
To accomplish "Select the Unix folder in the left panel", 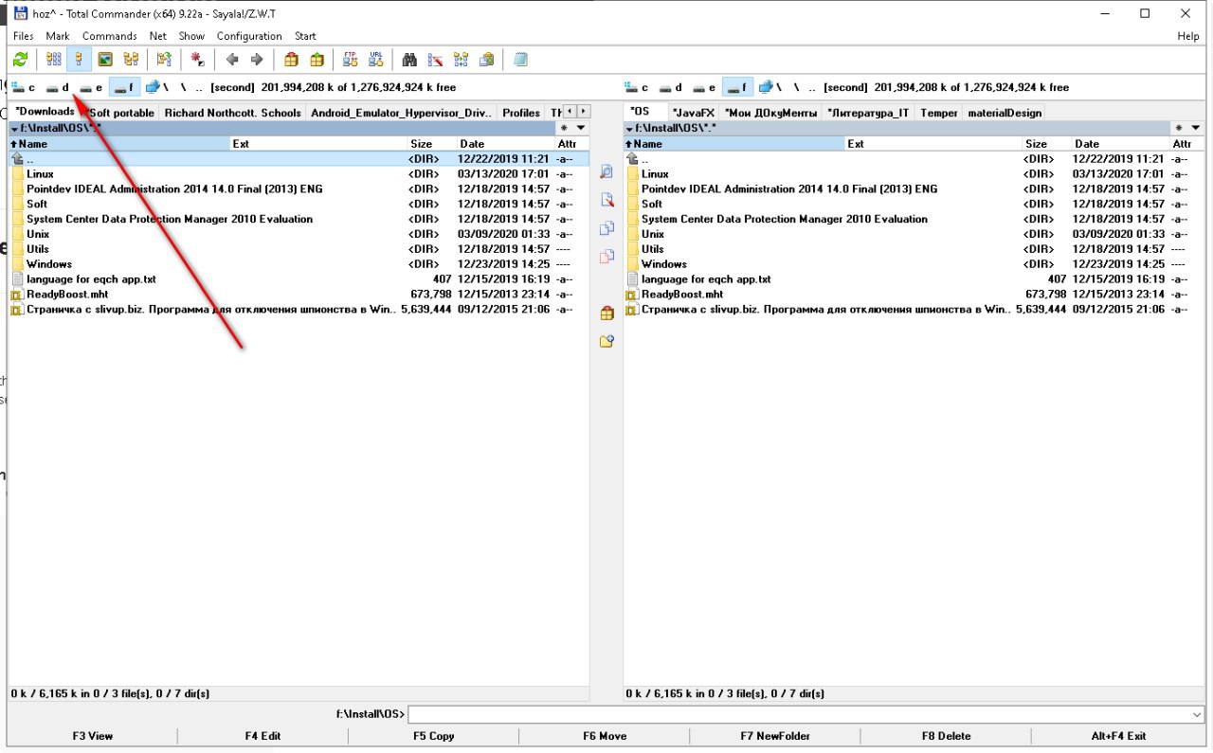I will point(299,234).
